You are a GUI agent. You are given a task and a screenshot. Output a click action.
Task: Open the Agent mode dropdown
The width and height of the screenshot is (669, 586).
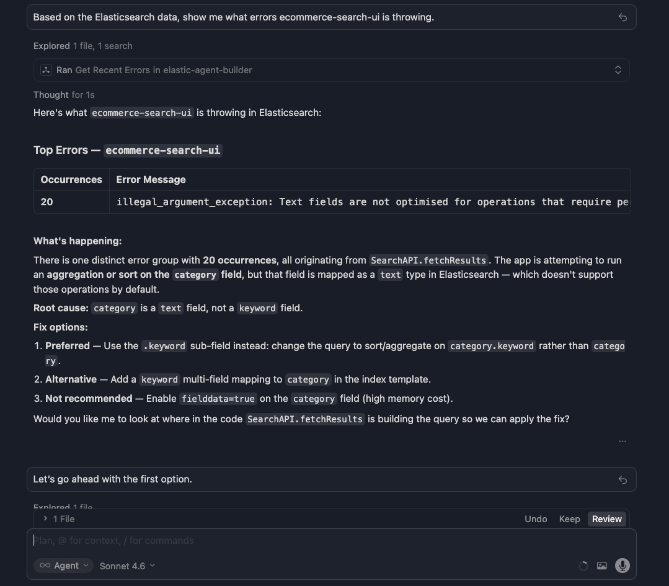tap(63, 566)
